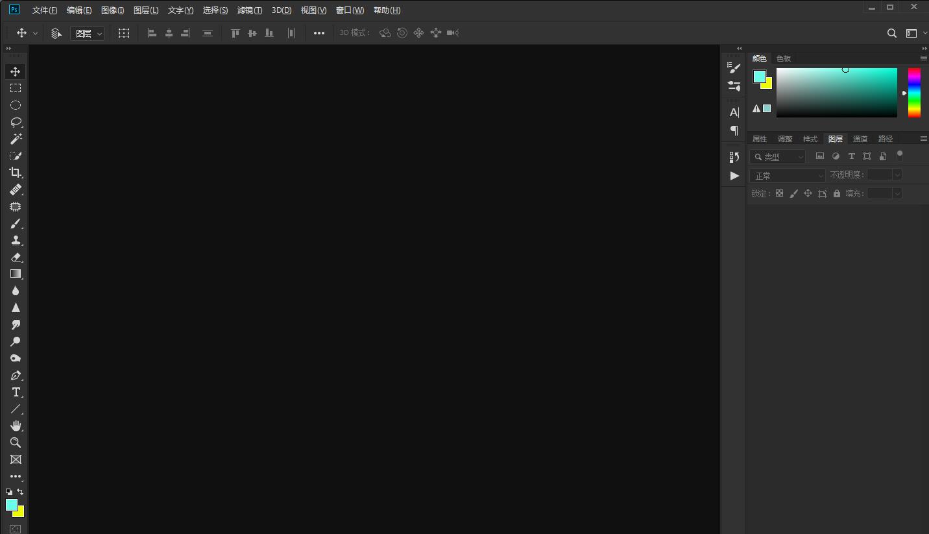Select the Clone Stamp tool

tap(16, 240)
